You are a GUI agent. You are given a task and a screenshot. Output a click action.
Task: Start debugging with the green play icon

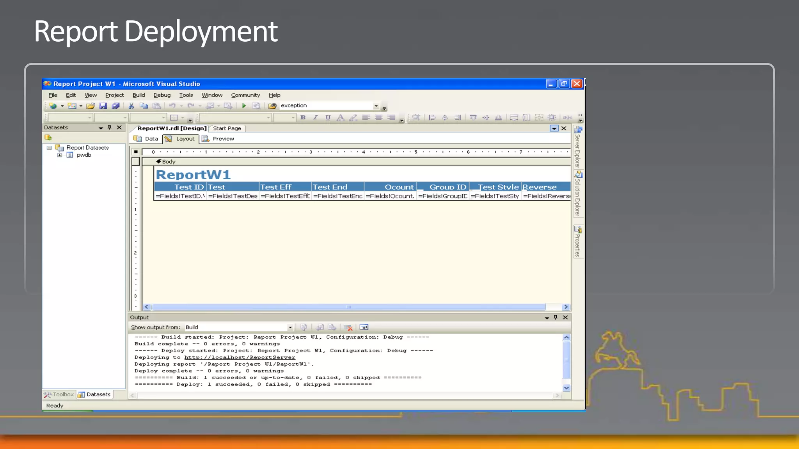(x=244, y=106)
